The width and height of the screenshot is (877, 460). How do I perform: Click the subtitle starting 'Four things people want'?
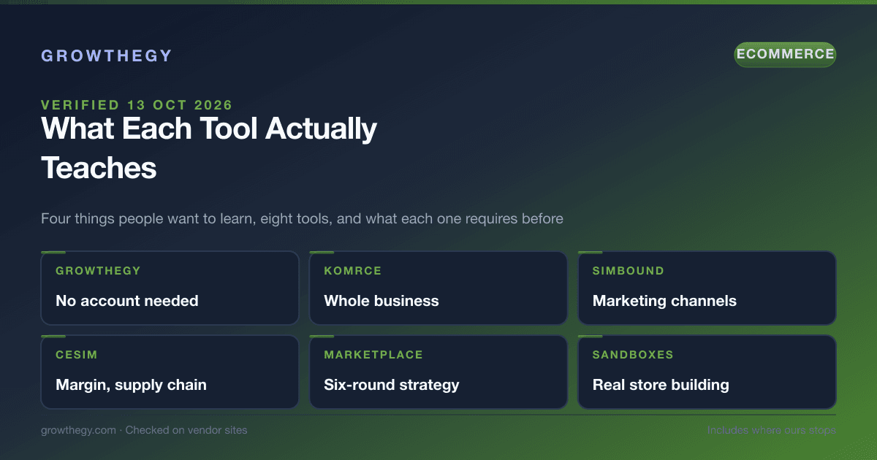tap(302, 218)
